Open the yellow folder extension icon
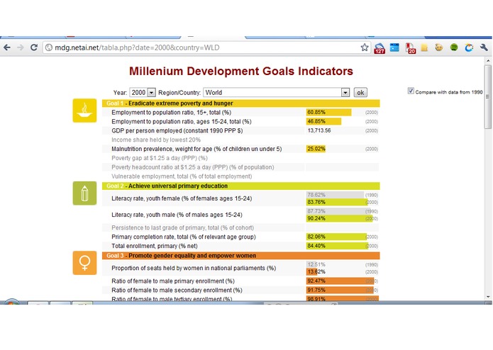Screen dimensions: 493x350 pos(424,47)
